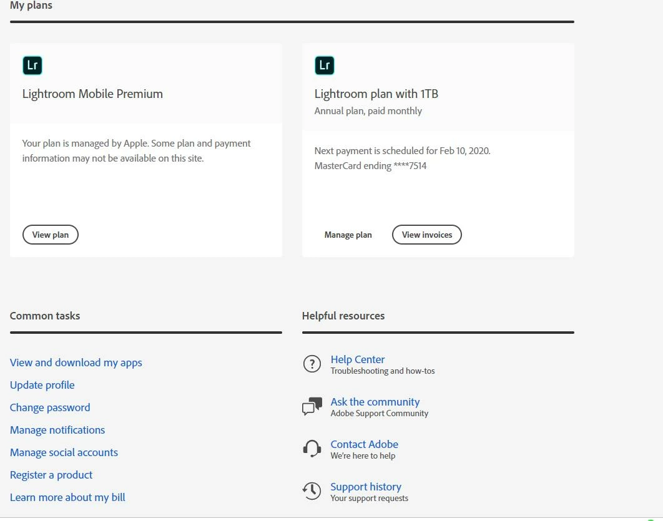The width and height of the screenshot is (663, 521).
Task: Open Manage social accounts link
Action: coord(64,452)
